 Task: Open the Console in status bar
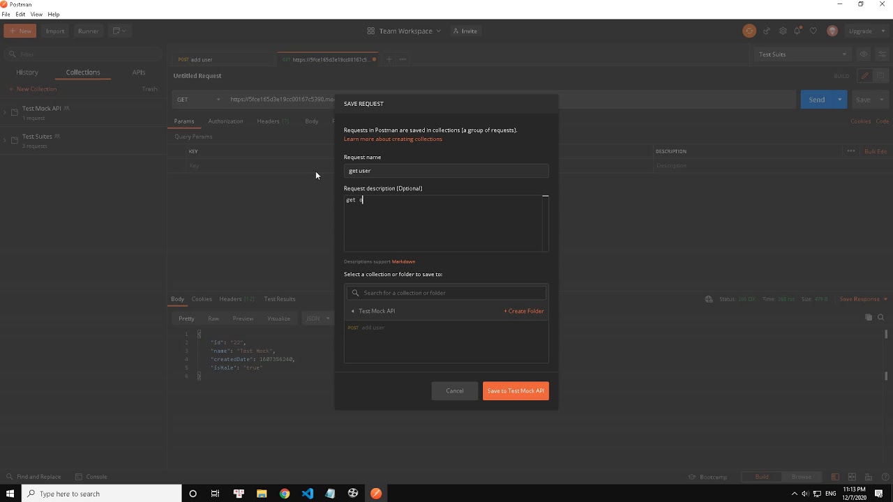point(91,477)
